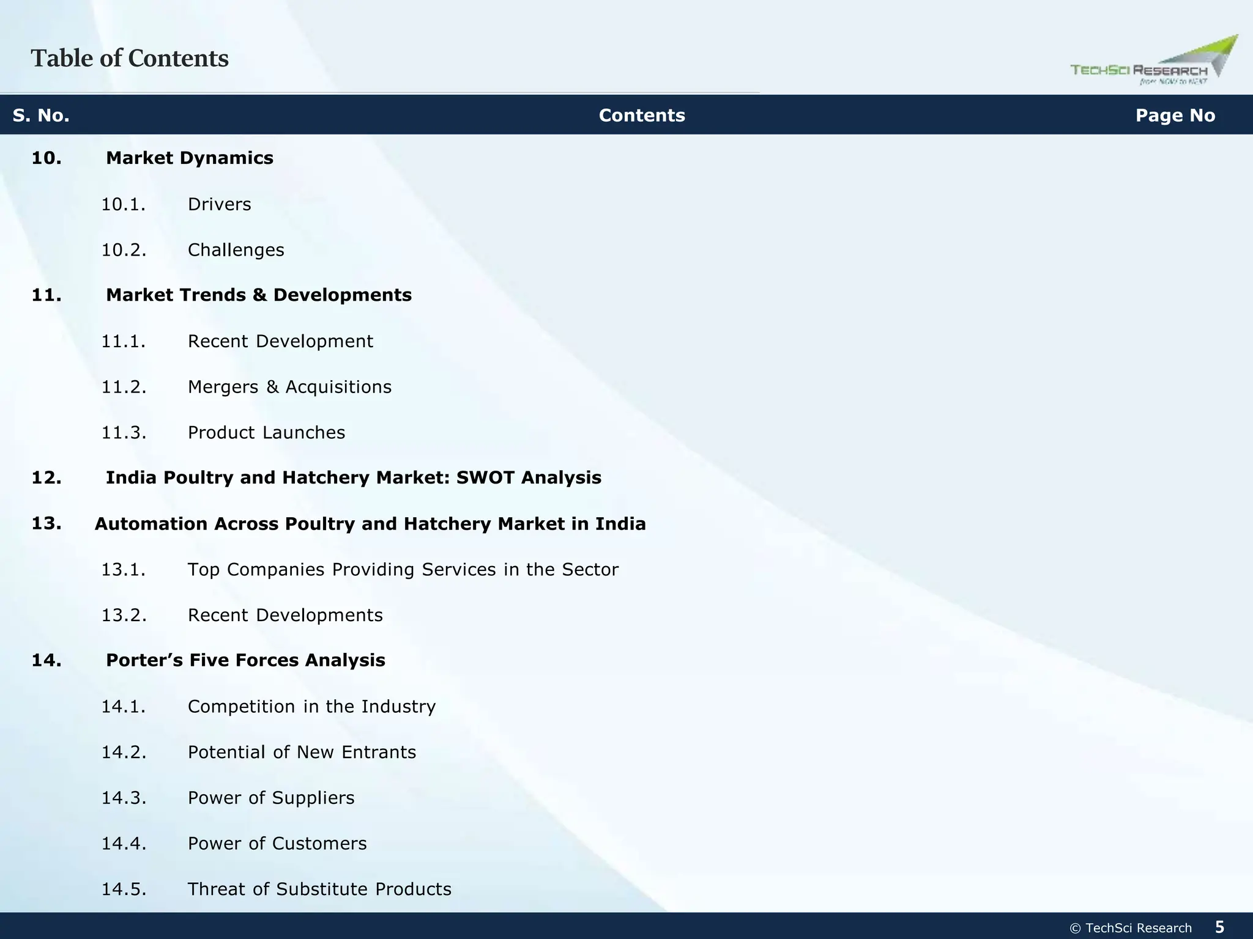Open the Product Launches entry

pos(266,433)
